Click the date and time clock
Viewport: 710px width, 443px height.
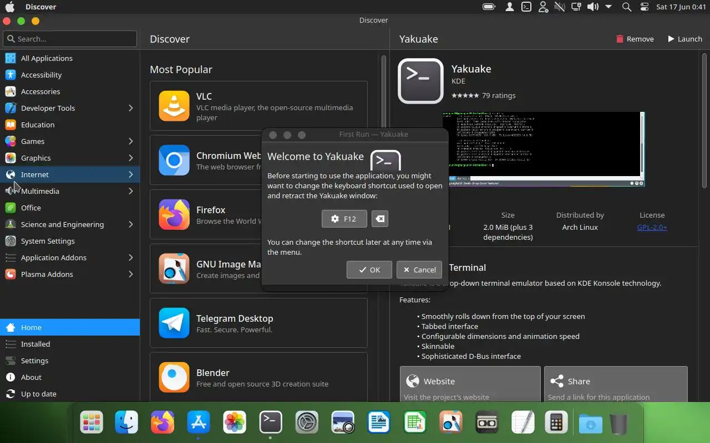coord(681,7)
